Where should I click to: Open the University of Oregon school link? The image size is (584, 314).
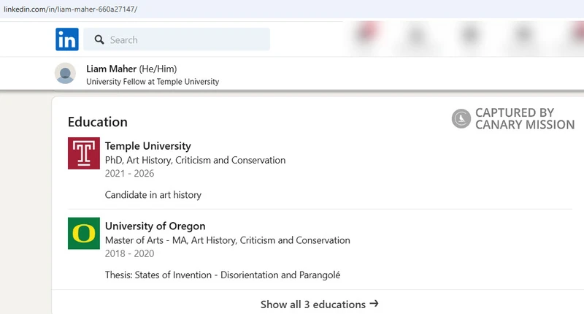click(x=155, y=226)
